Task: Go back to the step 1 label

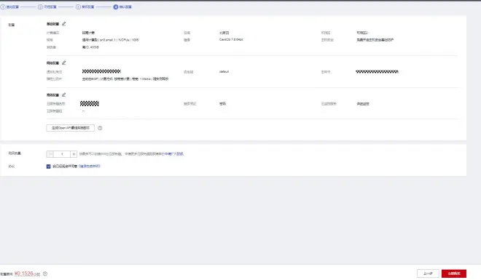Action: click(x=12, y=7)
